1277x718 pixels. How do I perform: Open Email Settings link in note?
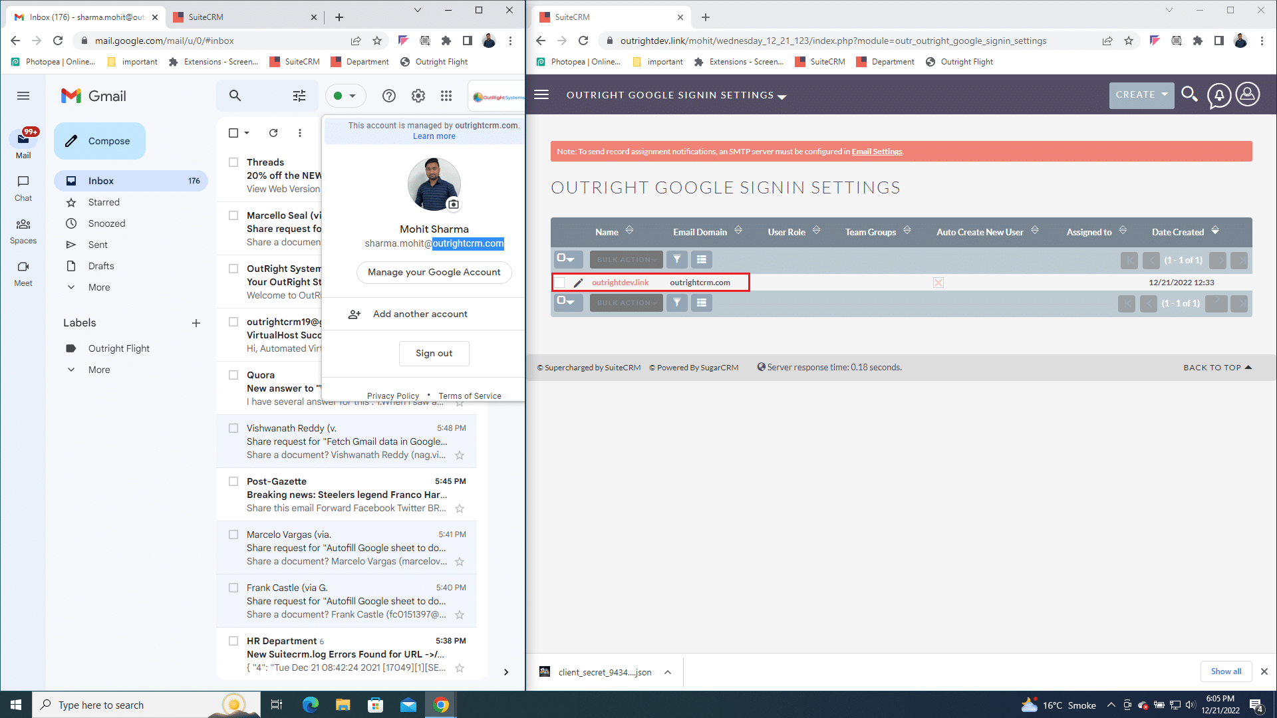coord(877,152)
